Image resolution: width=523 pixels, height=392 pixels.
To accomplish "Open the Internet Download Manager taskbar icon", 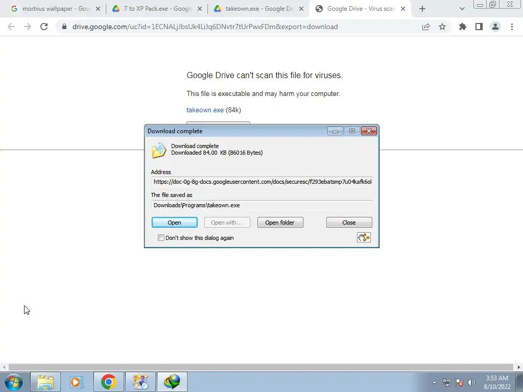I will coord(172,382).
